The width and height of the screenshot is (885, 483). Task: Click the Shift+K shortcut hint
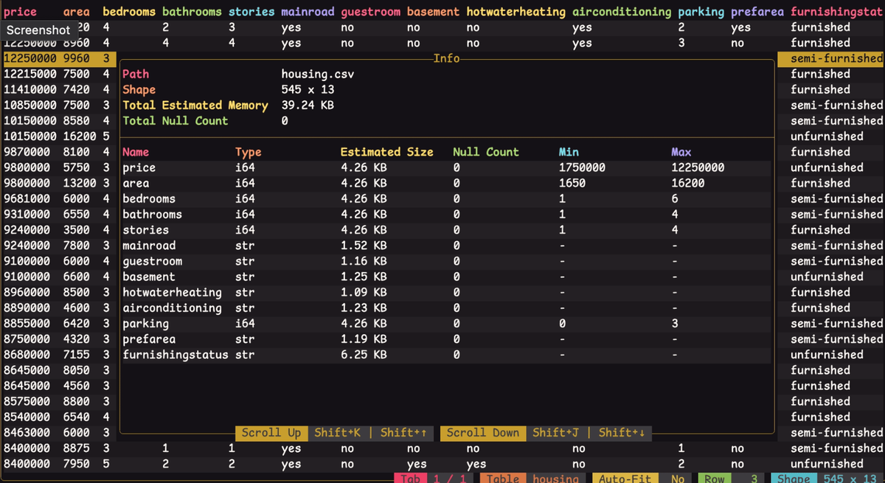pyautogui.click(x=337, y=433)
